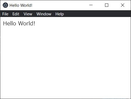Click the Electron app icon in title bar
131x99 pixels.
pyautogui.click(x=5, y=5)
